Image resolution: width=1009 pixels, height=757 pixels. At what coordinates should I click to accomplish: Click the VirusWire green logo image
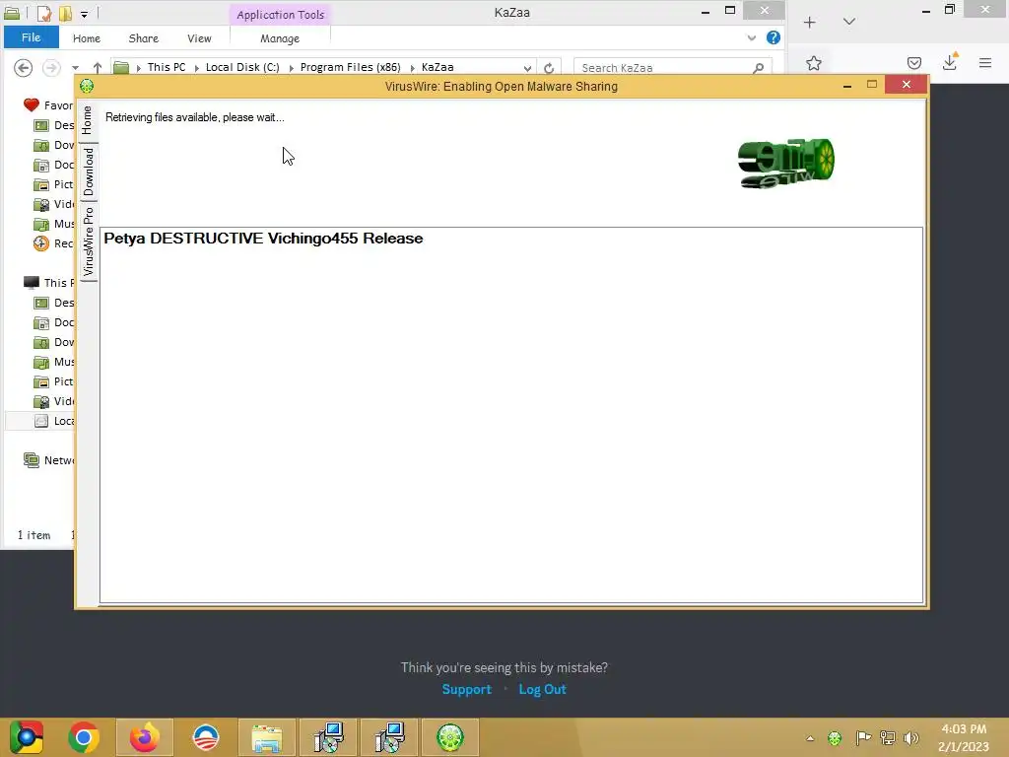tap(785, 163)
